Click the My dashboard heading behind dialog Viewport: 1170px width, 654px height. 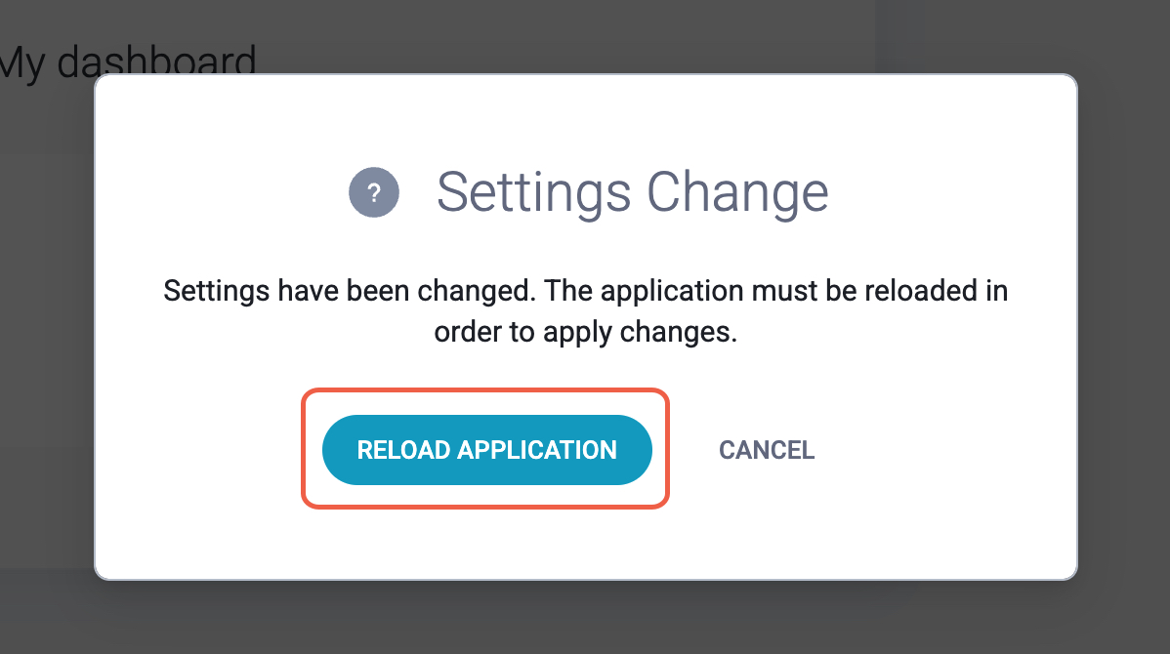coord(127,60)
